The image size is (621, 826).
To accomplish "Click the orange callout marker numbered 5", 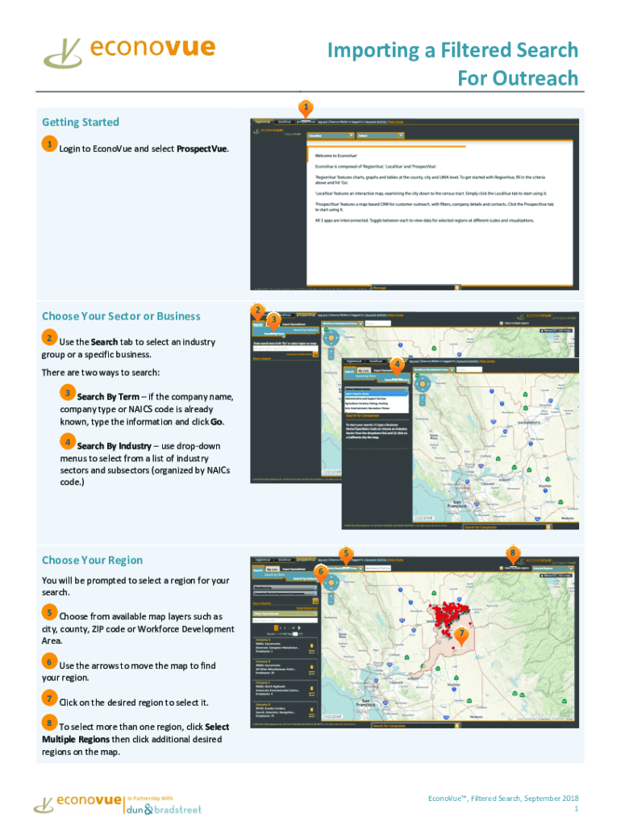I will click(346, 553).
